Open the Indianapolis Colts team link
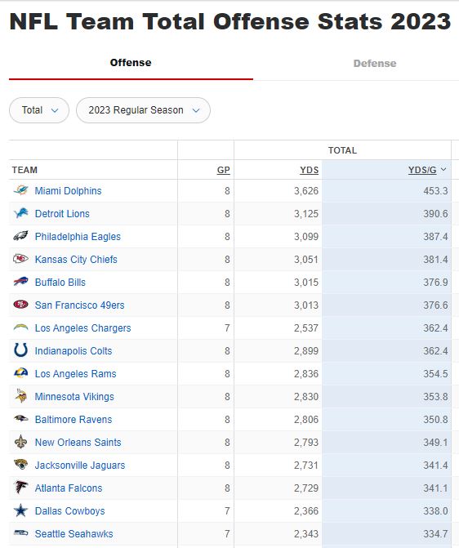The width and height of the screenshot is (459, 548). (x=74, y=351)
